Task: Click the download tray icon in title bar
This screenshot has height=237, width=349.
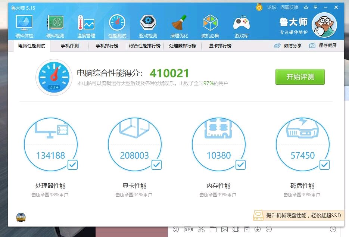Action: pos(306,7)
